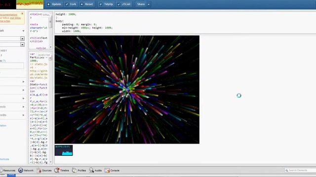This screenshot has height=177, width=316.
Task: Click the empty sidebar text input
Action: (12, 66)
